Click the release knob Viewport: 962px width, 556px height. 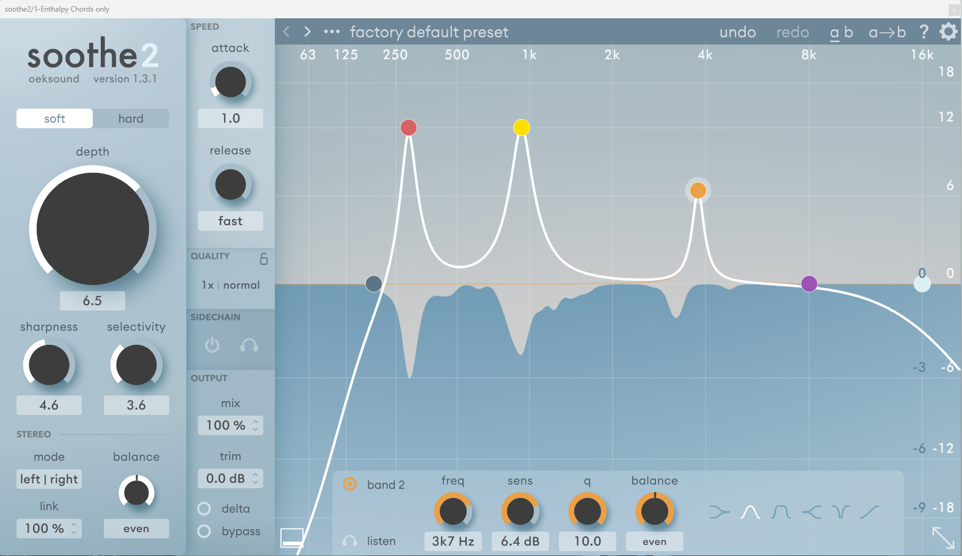point(230,185)
